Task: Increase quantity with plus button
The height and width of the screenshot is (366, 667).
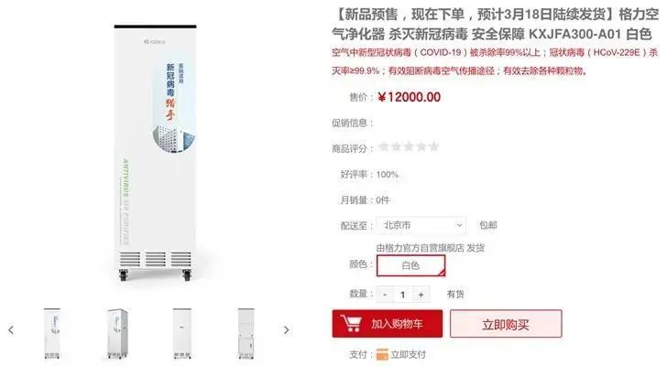Action: (x=421, y=295)
